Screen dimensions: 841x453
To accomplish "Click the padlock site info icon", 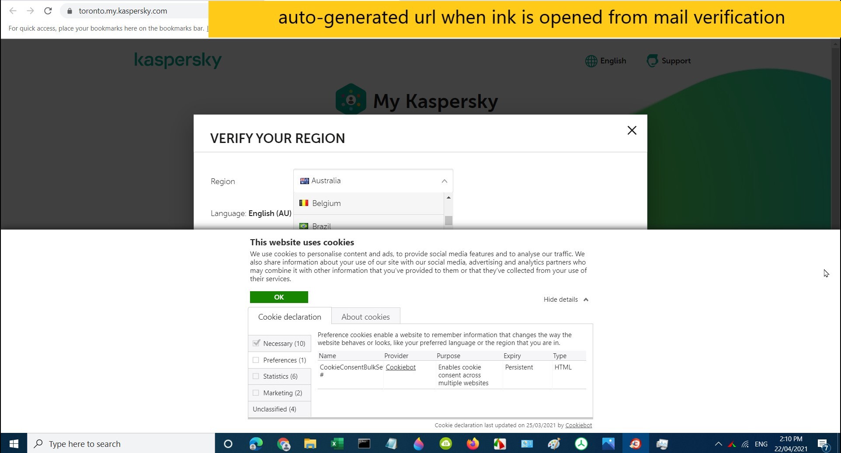I will click(69, 11).
